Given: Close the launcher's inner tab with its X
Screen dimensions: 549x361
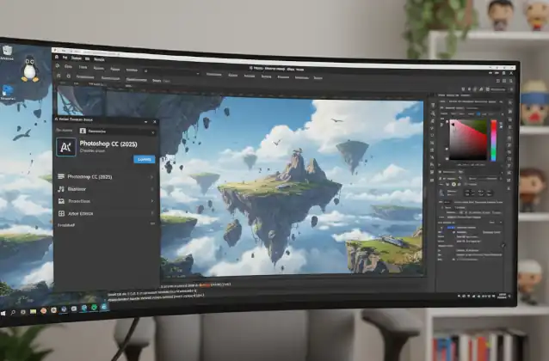Looking at the screenshot, I should 153,132.
